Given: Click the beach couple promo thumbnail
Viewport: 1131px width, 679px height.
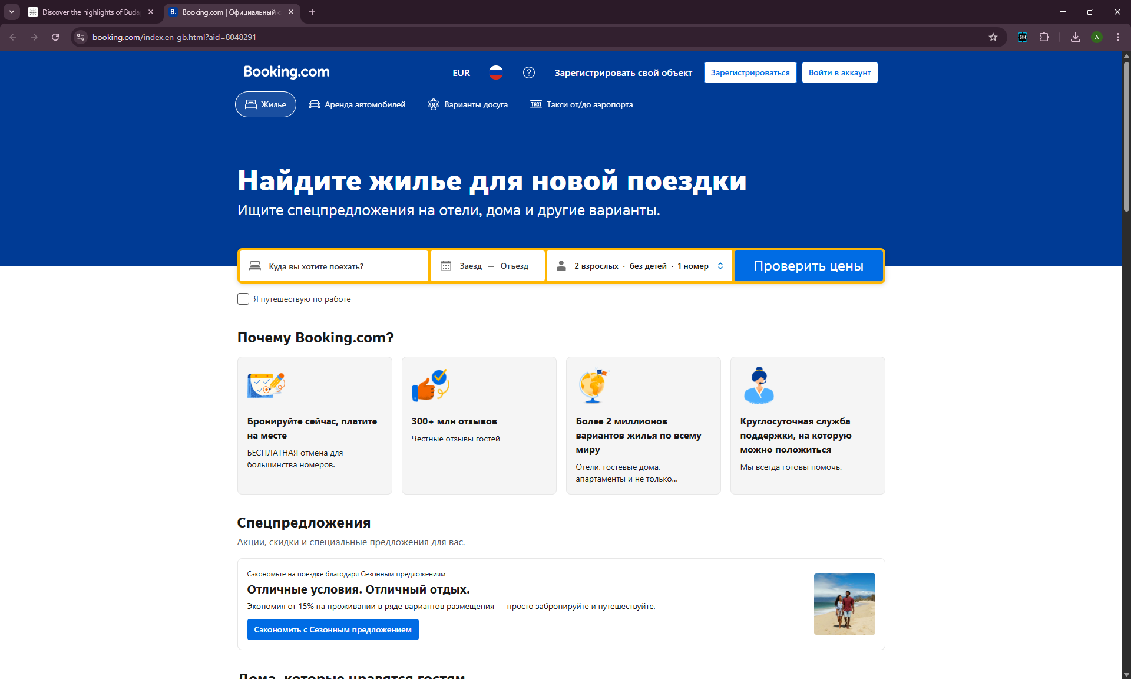Looking at the screenshot, I should coord(844,604).
